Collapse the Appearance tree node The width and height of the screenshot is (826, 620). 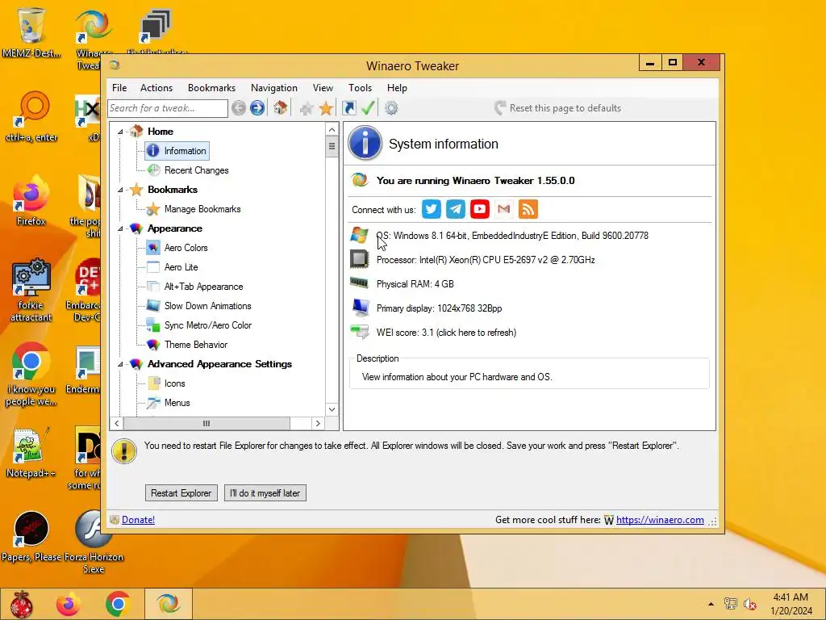click(x=120, y=228)
